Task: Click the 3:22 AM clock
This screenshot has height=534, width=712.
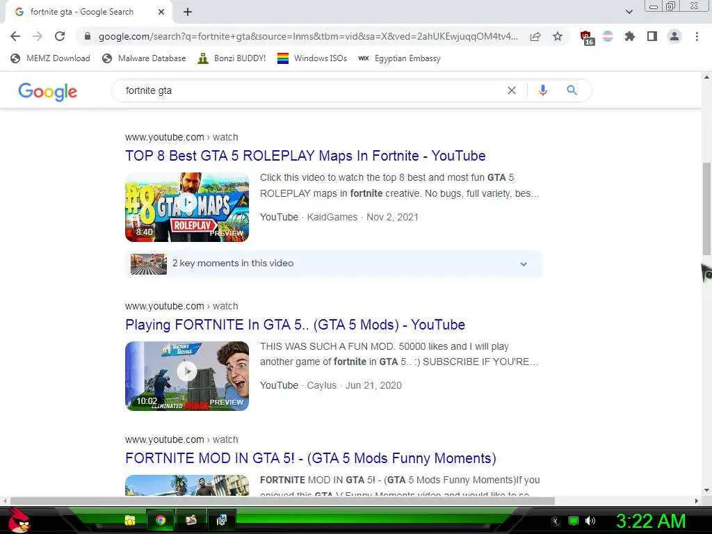Action: point(651,521)
